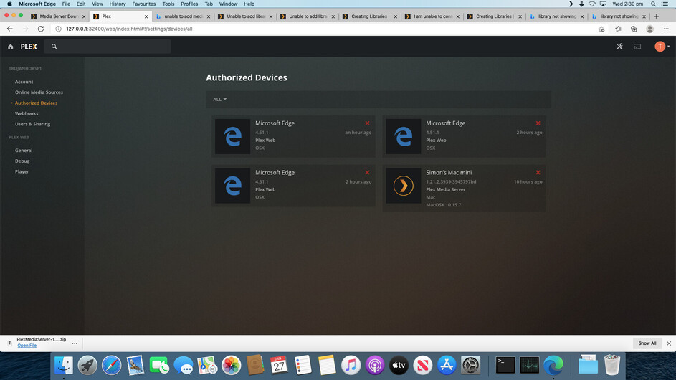Close the Plex browser tab
This screenshot has width=676, height=380.
point(146,16)
